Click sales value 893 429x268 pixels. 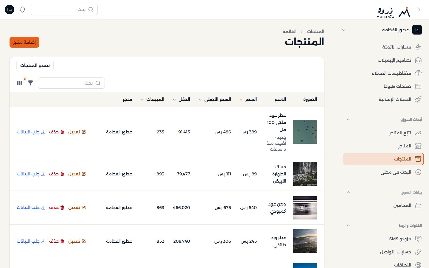click(160, 174)
